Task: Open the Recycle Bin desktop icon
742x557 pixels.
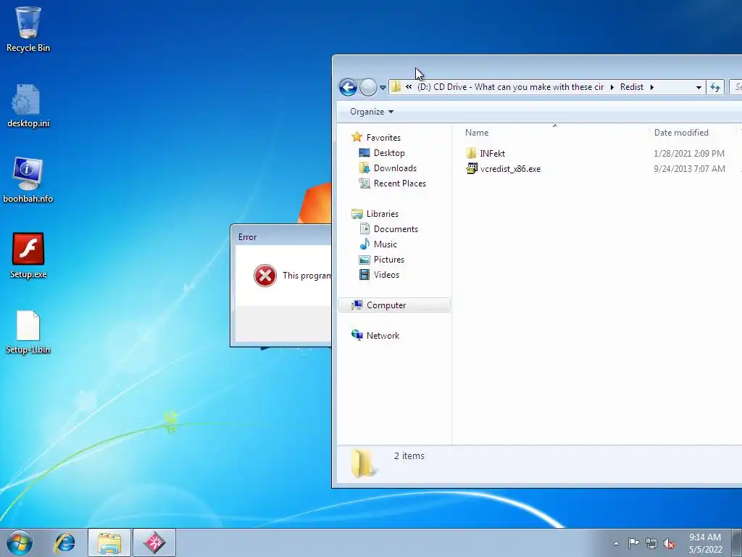Action: (28, 29)
